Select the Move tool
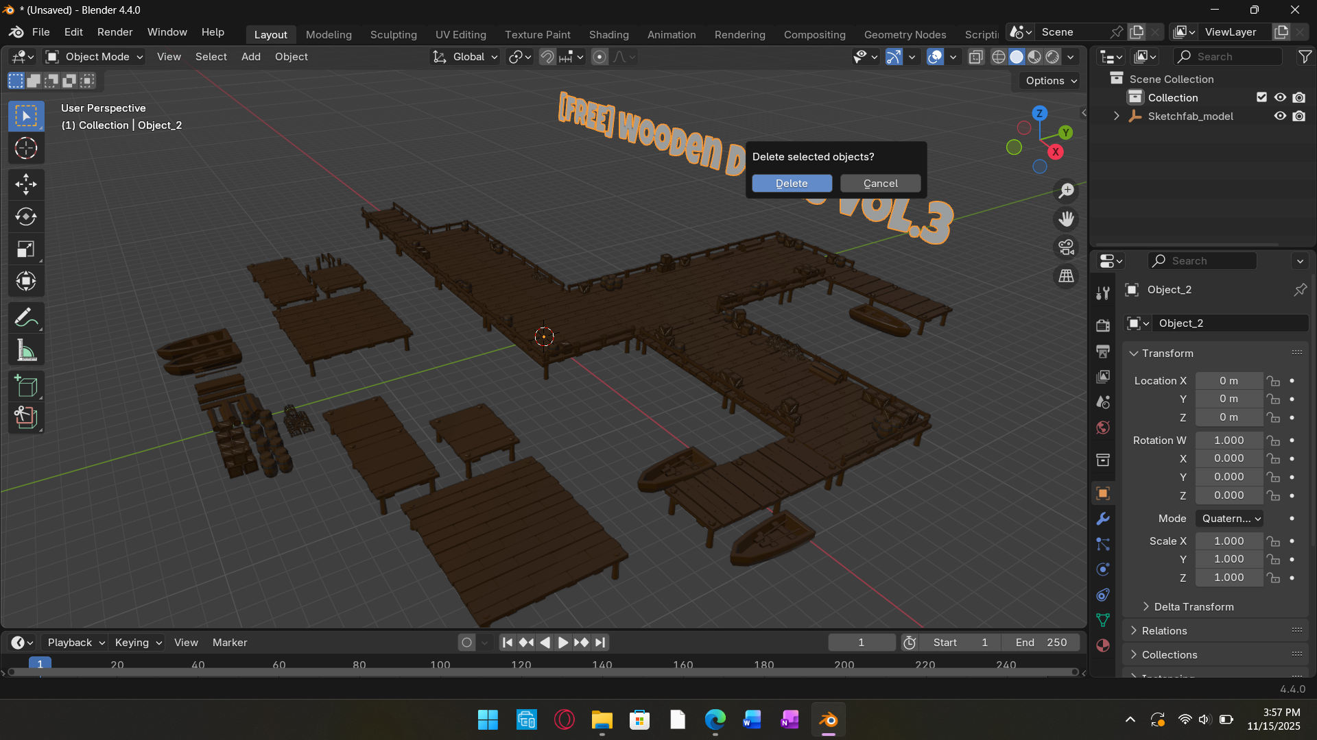Viewport: 1317px width, 740px height. (26, 184)
